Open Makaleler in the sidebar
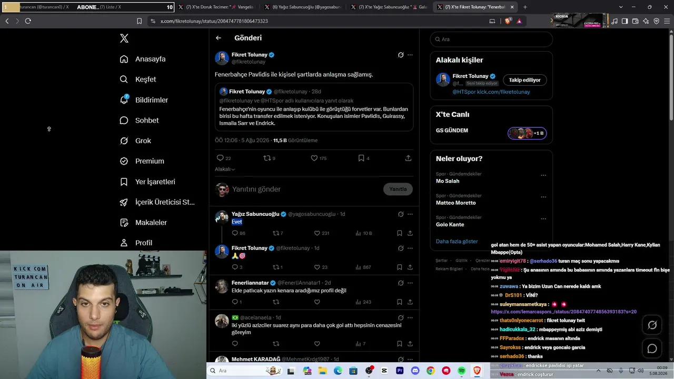The width and height of the screenshot is (674, 379). click(x=143, y=223)
